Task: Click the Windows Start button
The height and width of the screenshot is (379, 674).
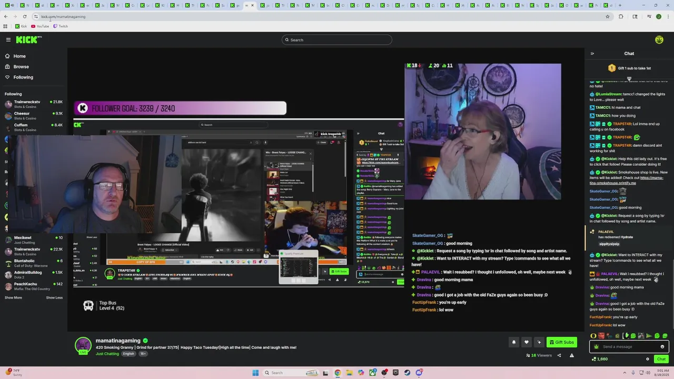Action: [x=255, y=373]
